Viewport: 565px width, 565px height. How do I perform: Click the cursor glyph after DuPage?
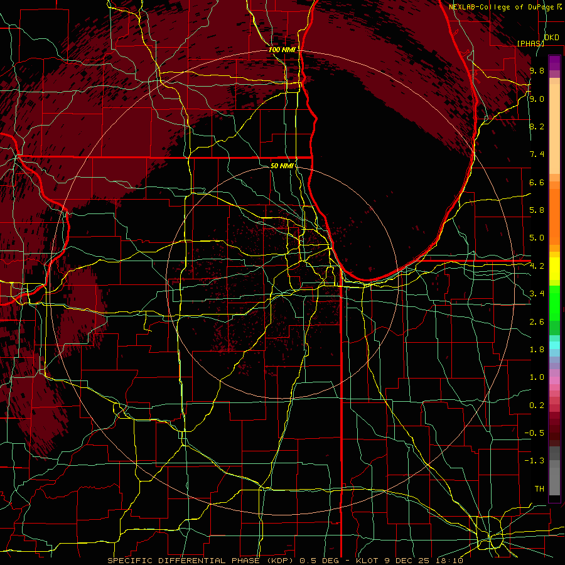click(x=559, y=6)
